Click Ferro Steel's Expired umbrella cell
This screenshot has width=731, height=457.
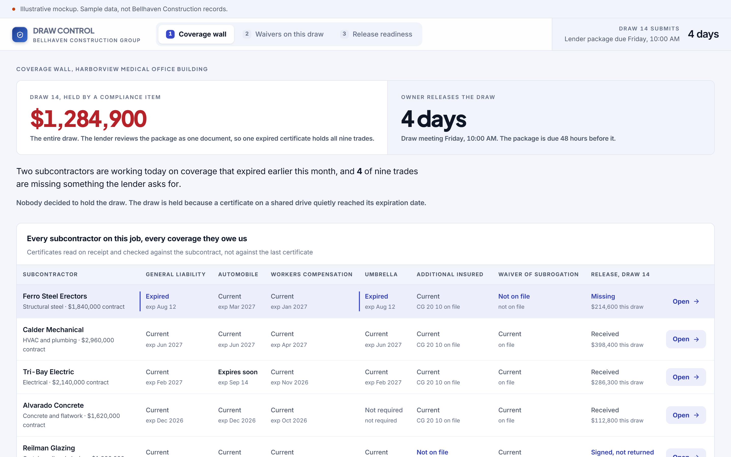click(376, 297)
